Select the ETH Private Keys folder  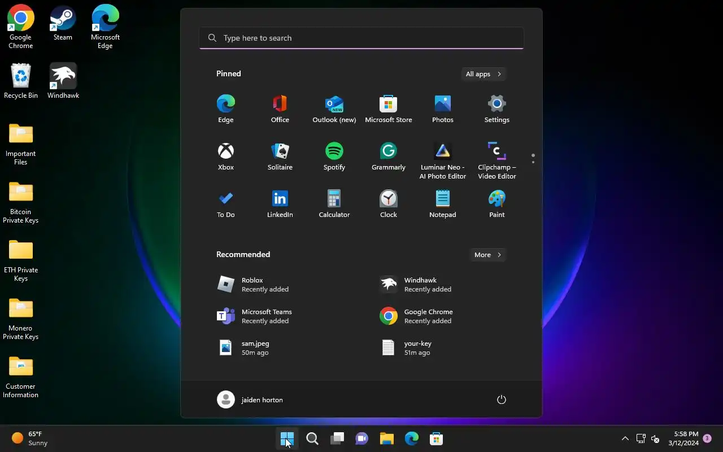pos(21,260)
